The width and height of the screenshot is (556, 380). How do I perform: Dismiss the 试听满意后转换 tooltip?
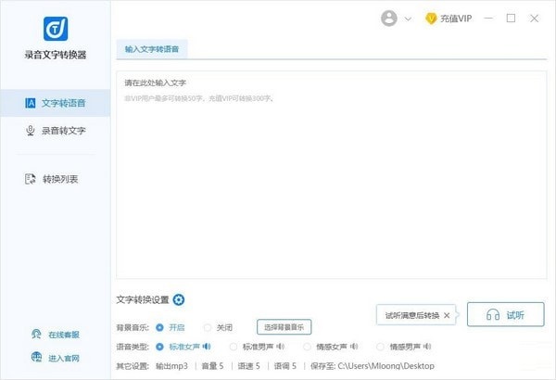coord(447,315)
